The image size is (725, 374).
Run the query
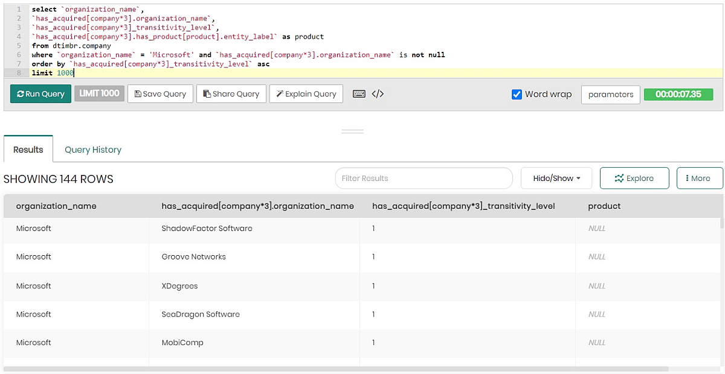click(x=40, y=94)
